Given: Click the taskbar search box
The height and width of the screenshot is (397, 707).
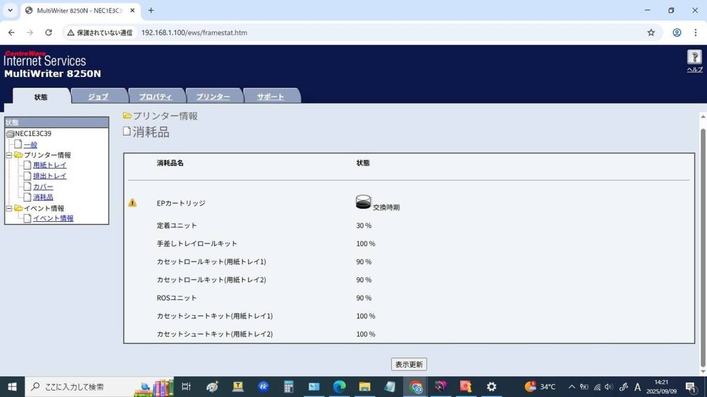Looking at the screenshot, I should (99, 386).
